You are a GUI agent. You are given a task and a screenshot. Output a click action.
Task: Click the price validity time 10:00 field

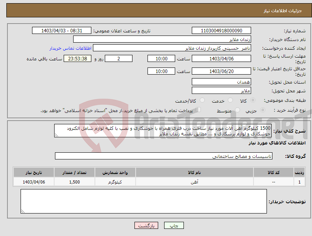161,71
